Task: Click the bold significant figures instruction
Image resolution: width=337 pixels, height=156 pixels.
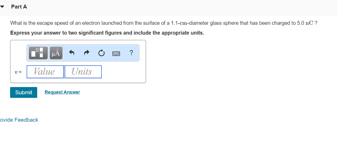Action: (x=107, y=33)
